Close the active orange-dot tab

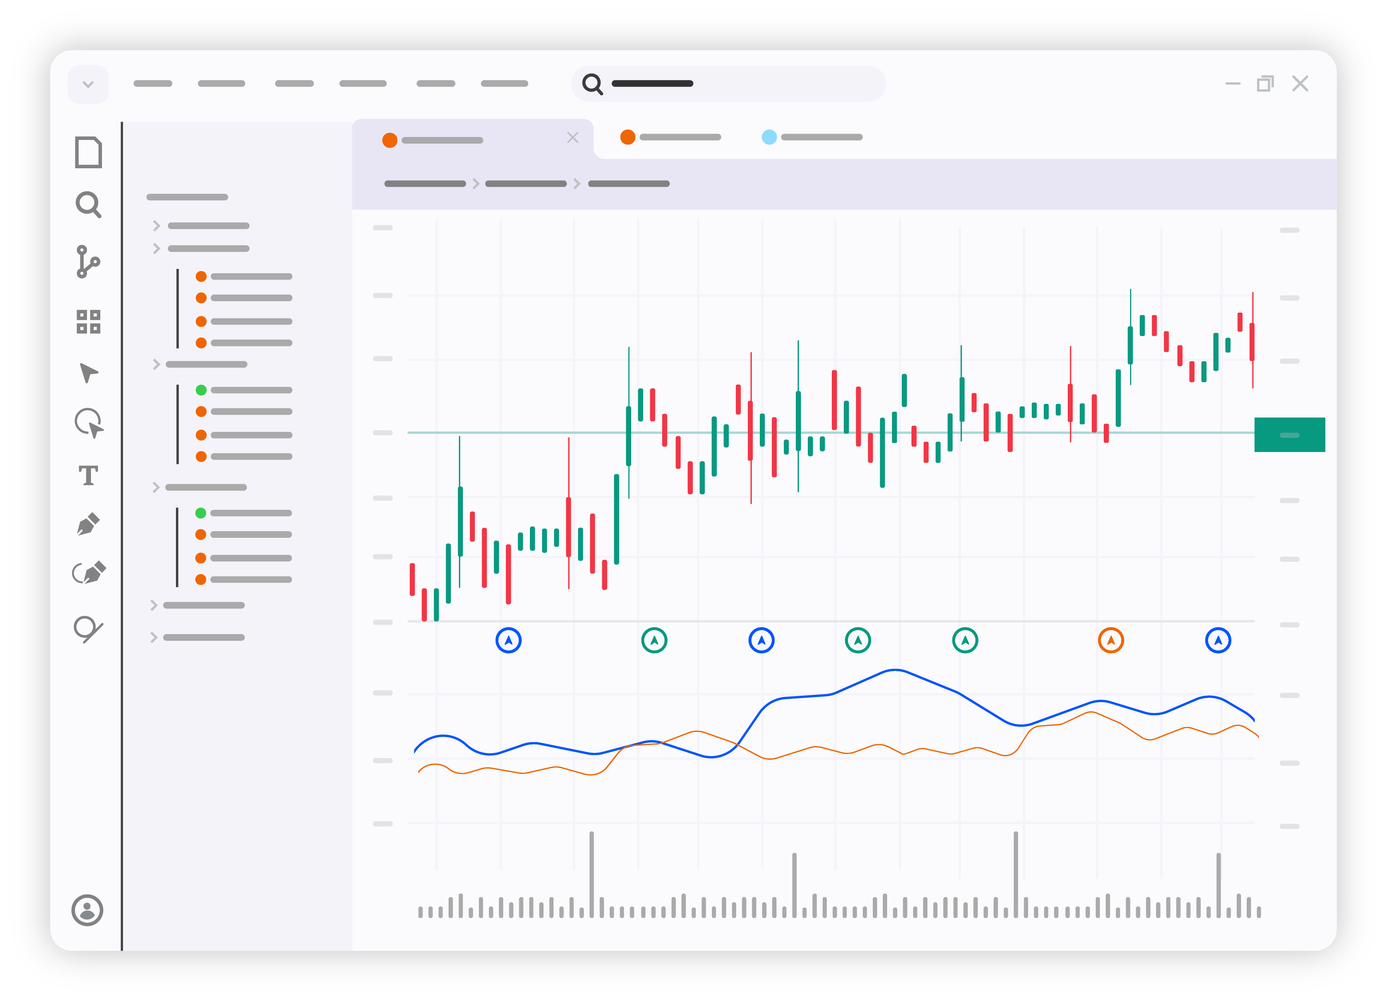click(573, 138)
